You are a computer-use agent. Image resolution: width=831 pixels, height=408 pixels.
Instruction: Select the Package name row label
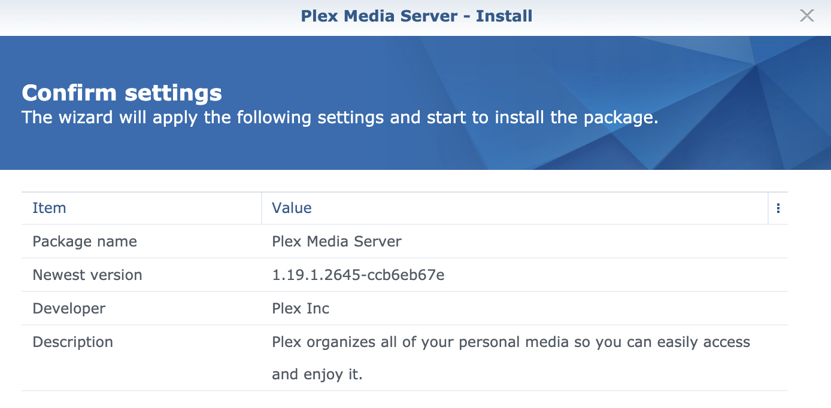[x=84, y=242]
